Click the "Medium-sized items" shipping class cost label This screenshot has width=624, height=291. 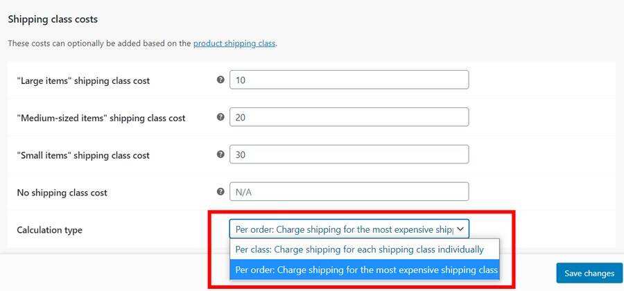(101, 118)
